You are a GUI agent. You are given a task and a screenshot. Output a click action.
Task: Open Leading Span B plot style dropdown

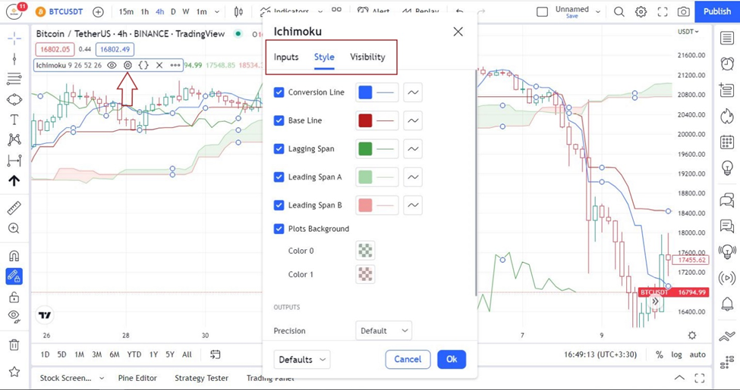413,205
